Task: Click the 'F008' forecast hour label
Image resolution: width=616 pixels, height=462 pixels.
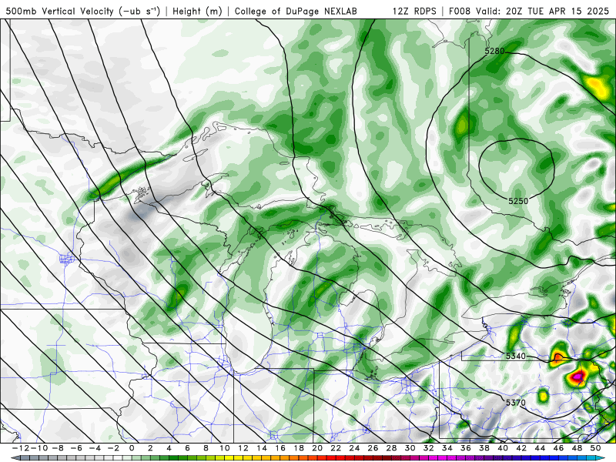Action: (x=460, y=11)
